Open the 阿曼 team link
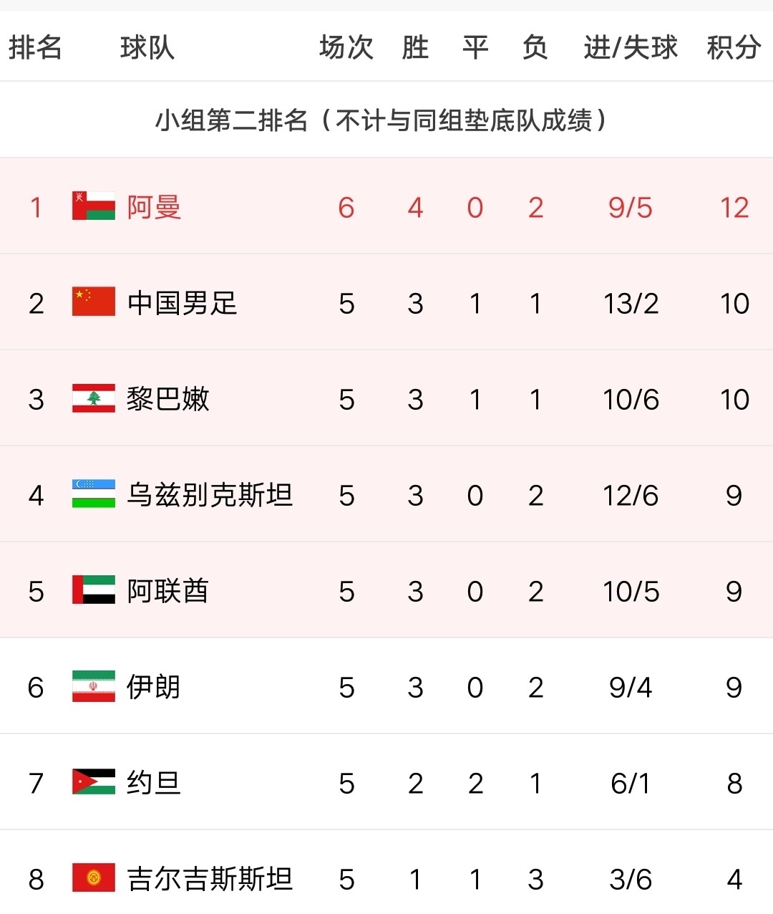The width and height of the screenshot is (773, 914). click(x=154, y=207)
